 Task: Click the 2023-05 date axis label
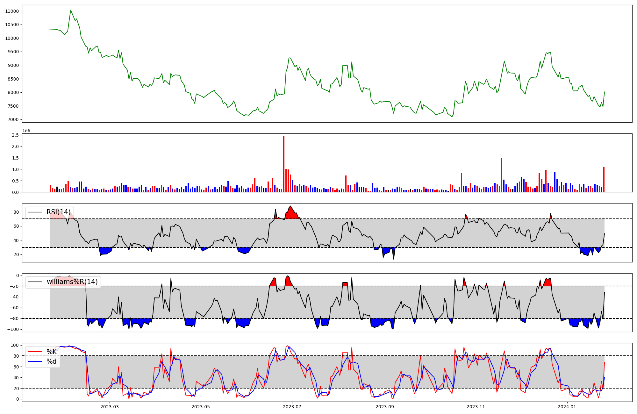201,407
